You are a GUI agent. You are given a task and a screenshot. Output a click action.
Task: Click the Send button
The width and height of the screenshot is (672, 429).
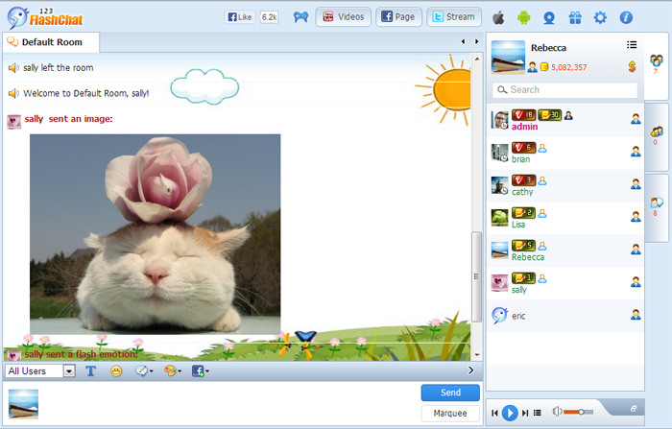point(450,393)
